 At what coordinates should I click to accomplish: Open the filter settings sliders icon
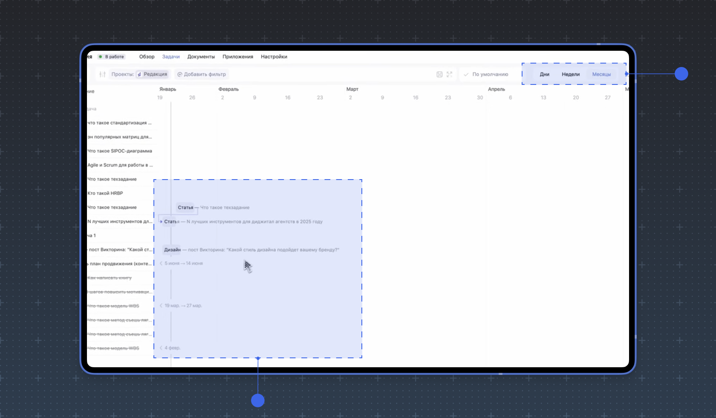click(x=102, y=74)
